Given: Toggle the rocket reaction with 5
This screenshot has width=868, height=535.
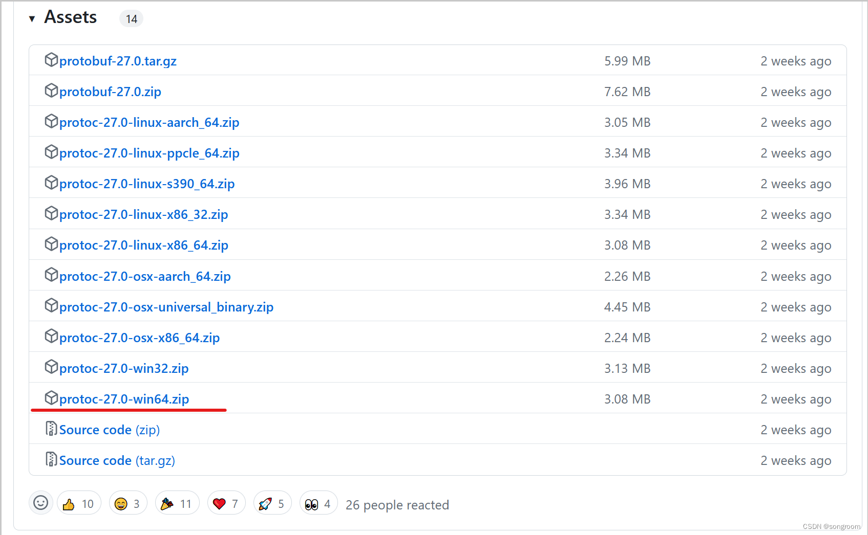Looking at the screenshot, I should pos(272,503).
